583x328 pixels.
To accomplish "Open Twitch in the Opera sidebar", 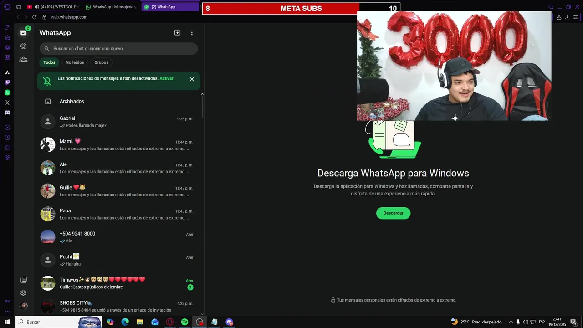I will (7, 82).
